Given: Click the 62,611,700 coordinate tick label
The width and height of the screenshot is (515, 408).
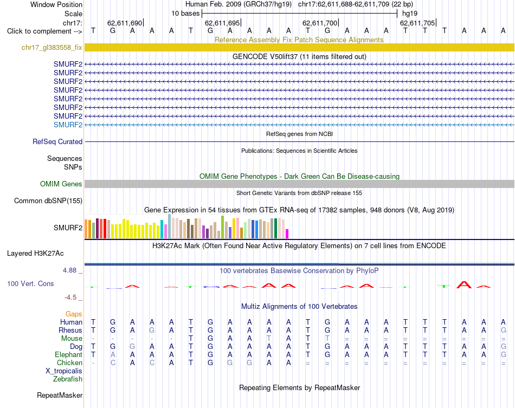Looking at the screenshot, I should (x=320, y=23).
